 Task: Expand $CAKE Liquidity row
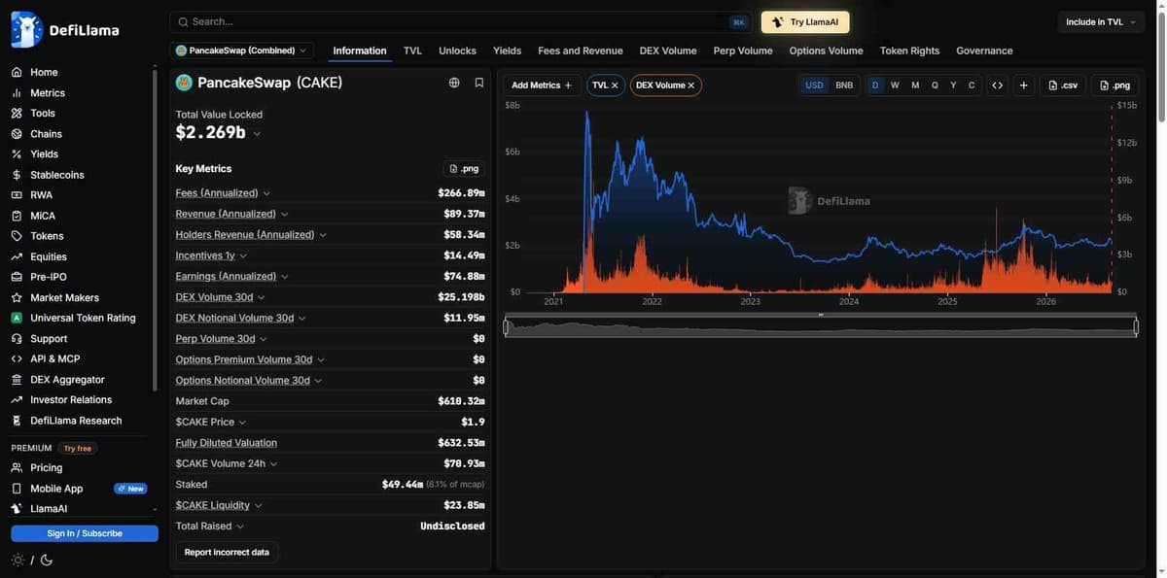click(258, 505)
